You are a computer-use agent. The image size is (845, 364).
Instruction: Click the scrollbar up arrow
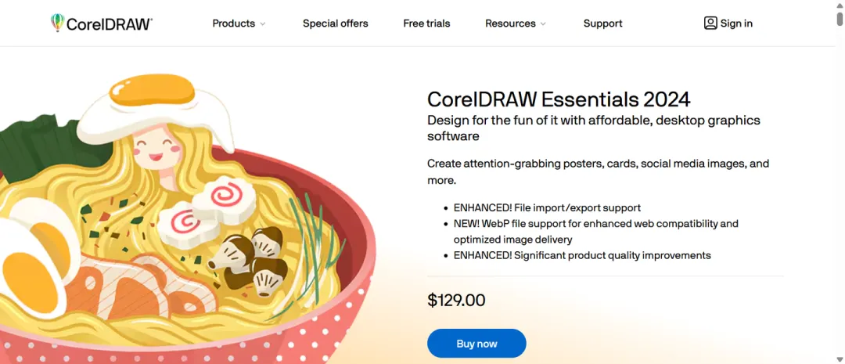point(840,5)
